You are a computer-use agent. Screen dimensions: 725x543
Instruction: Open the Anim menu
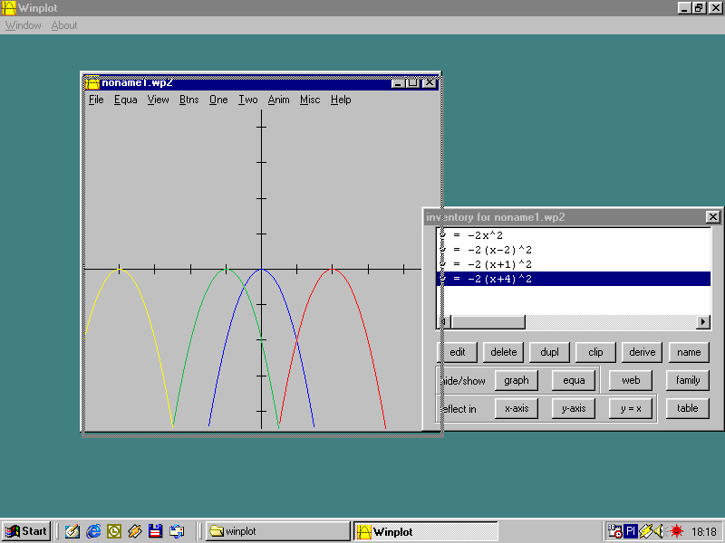tap(278, 100)
